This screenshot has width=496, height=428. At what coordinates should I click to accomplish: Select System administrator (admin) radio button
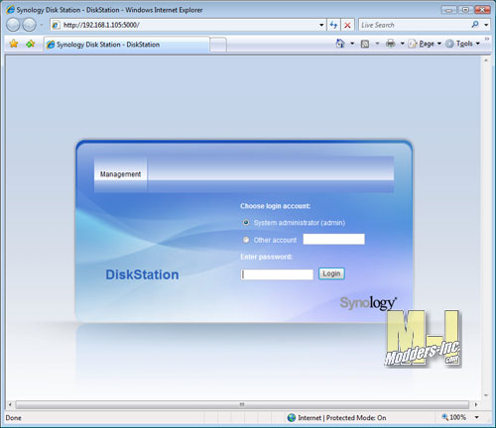pos(246,222)
